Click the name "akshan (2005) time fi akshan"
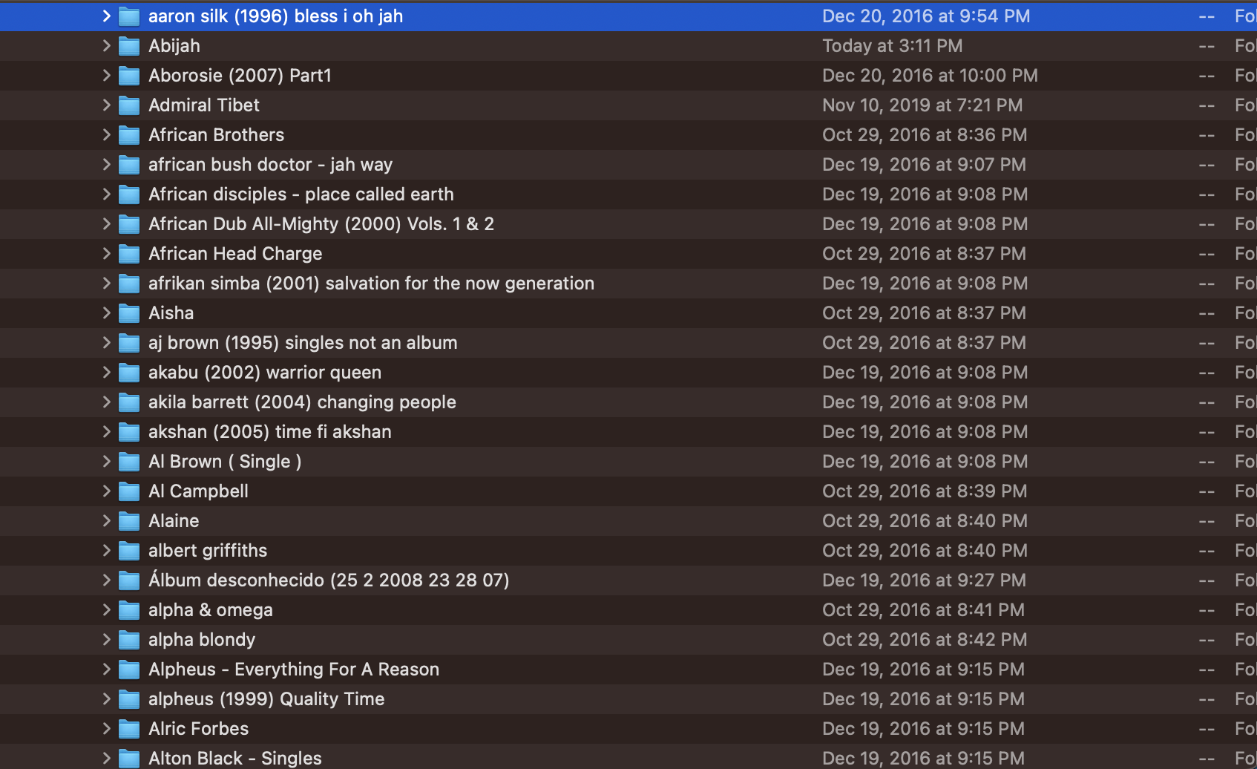 pyautogui.click(x=270, y=432)
